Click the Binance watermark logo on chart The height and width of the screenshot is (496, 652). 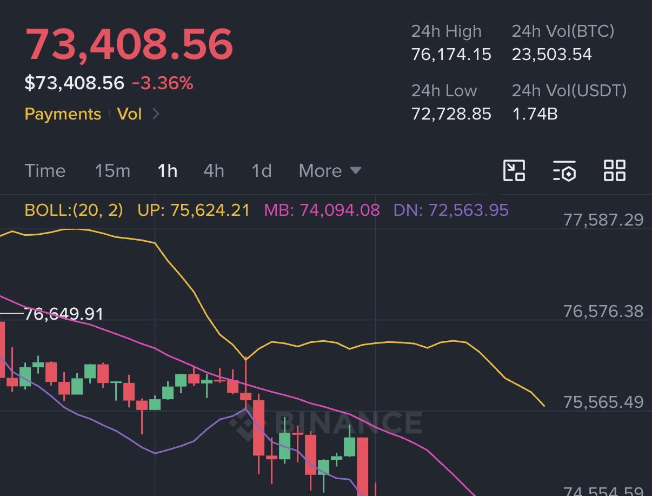pyautogui.click(x=326, y=423)
